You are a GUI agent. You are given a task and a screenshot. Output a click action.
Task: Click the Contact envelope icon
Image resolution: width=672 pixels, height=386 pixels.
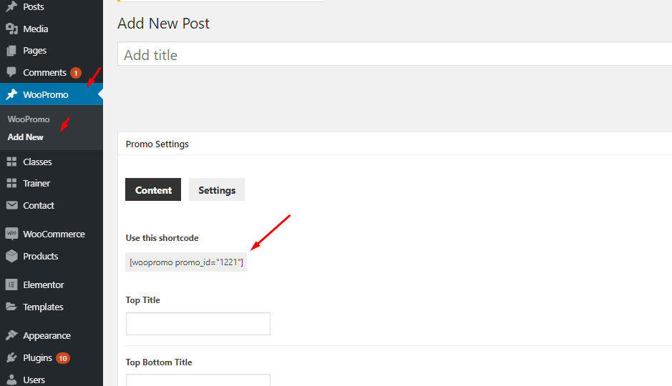[11, 205]
